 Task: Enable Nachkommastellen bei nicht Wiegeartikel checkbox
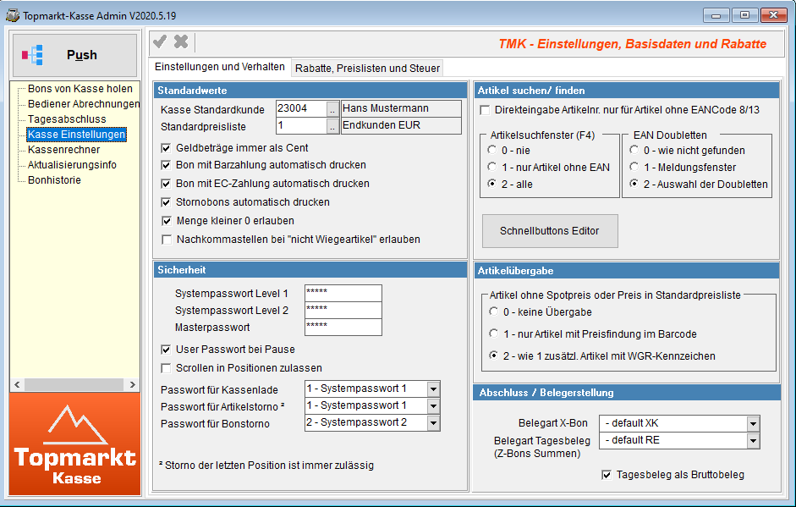[x=167, y=240]
